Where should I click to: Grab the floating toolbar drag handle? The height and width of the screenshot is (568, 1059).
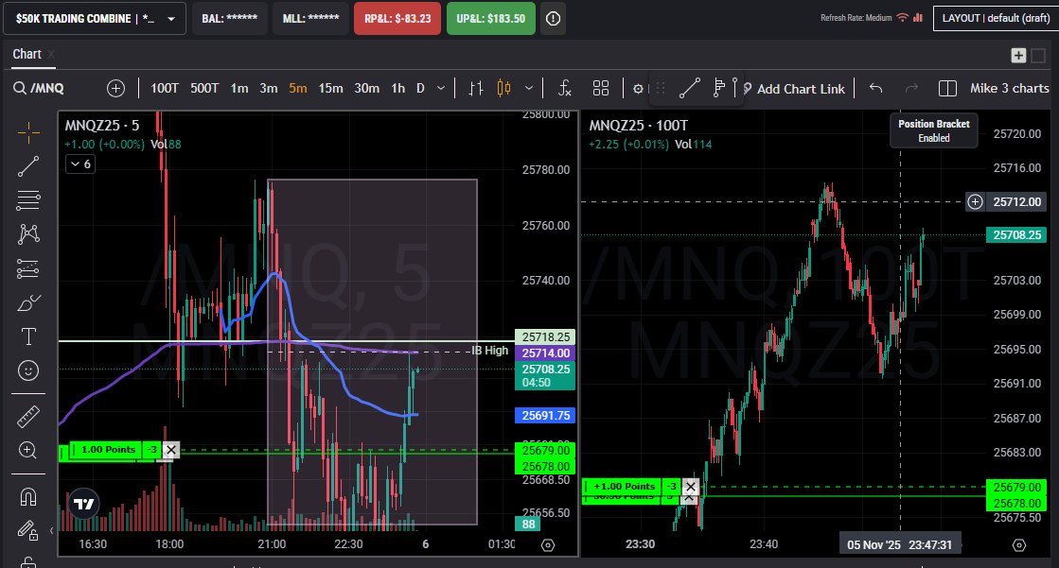pos(661,89)
